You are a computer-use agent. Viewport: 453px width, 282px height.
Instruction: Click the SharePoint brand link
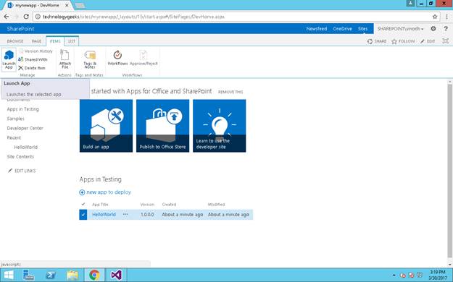pos(20,29)
